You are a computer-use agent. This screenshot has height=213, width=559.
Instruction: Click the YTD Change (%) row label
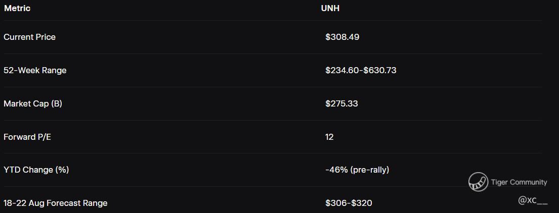pyautogui.click(x=36, y=170)
